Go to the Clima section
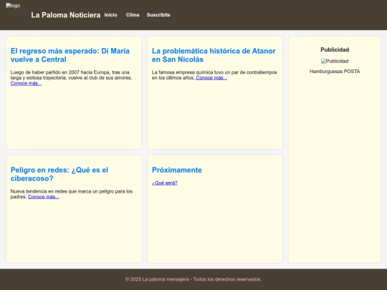Screen dimensions: 387x290 (133, 15)
